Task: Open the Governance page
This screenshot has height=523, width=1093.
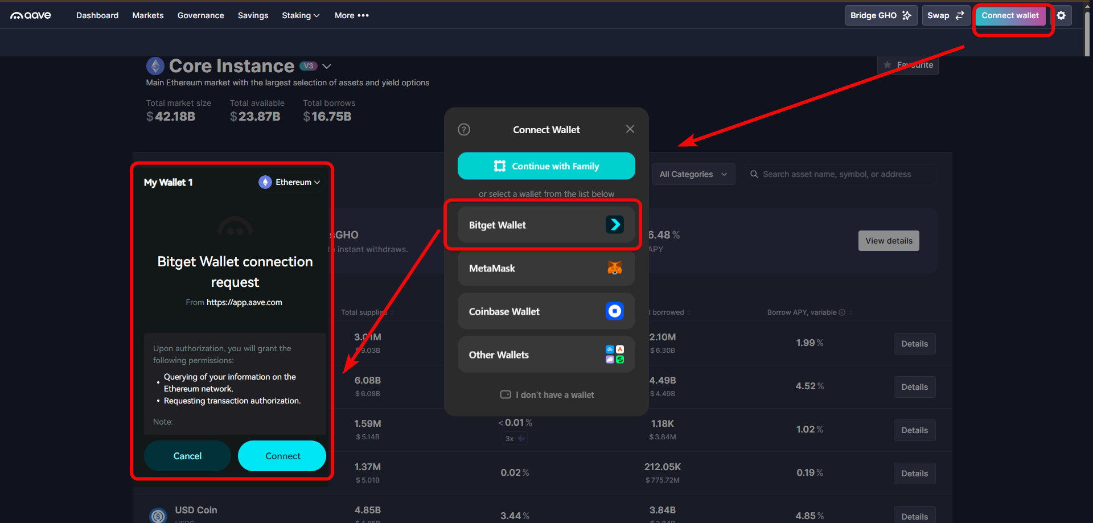Action: tap(200, 15)
